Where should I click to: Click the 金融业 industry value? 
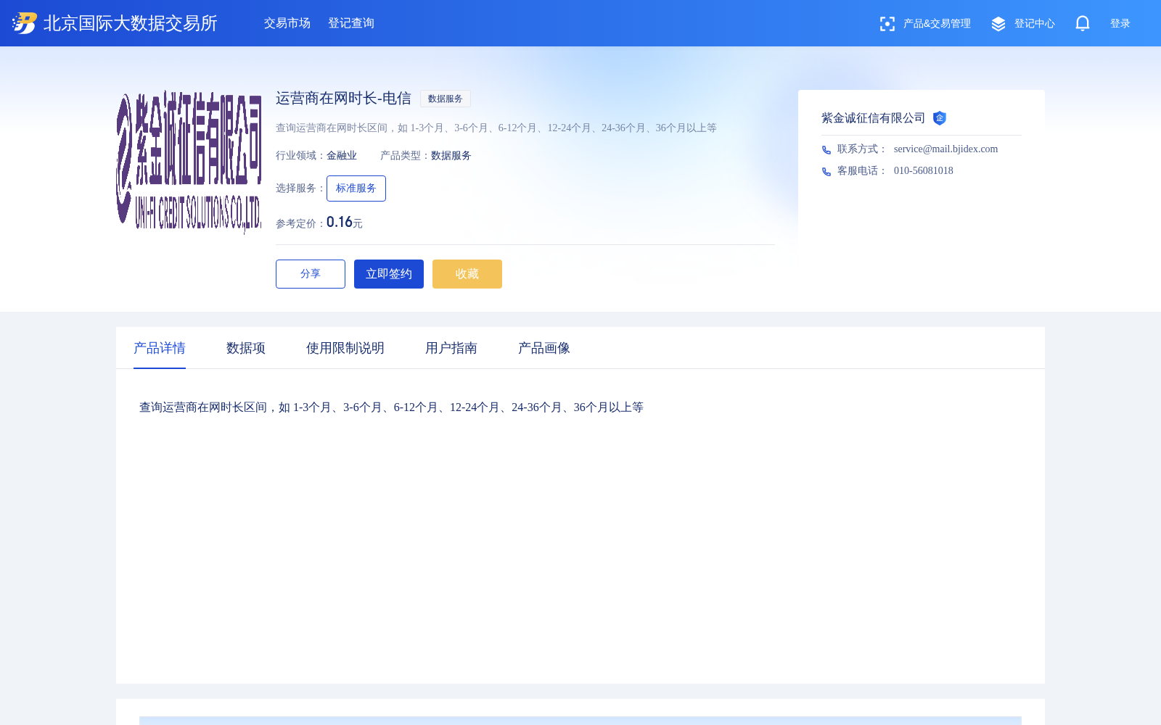tap(342, 156)
